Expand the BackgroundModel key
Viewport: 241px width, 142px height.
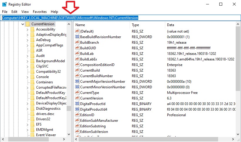28,61
